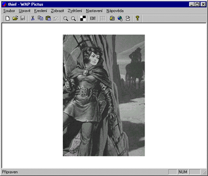
Task: Close the WAP Pictus window
Action: 203,4
